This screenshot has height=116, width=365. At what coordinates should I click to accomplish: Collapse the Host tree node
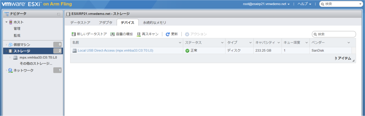[6, 22]
